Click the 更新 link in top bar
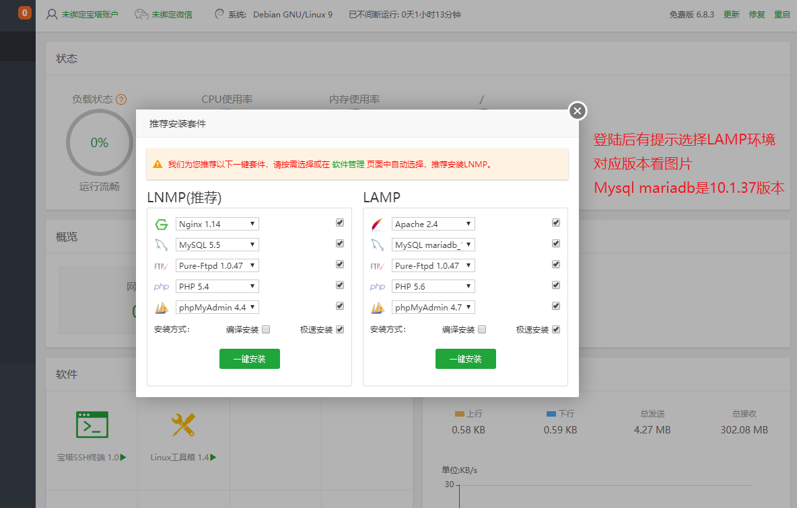797x508 pixels. [732, 14]
